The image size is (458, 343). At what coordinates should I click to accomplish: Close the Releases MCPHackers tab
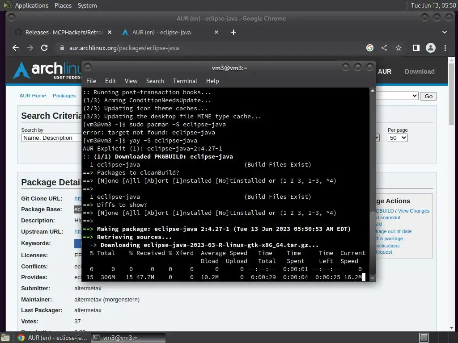pos(110,32)
